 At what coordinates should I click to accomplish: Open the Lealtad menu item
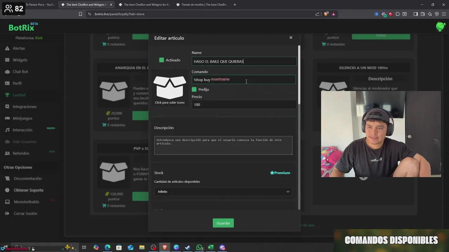coord(19,95)
